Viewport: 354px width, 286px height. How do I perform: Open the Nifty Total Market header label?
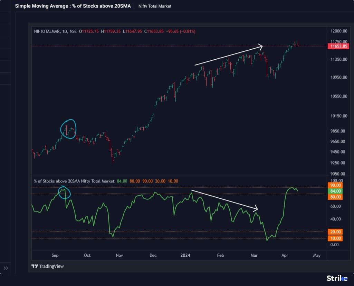point(155,6)
